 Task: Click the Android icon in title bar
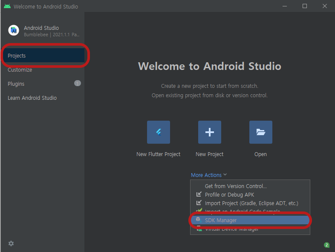point(7,6)
